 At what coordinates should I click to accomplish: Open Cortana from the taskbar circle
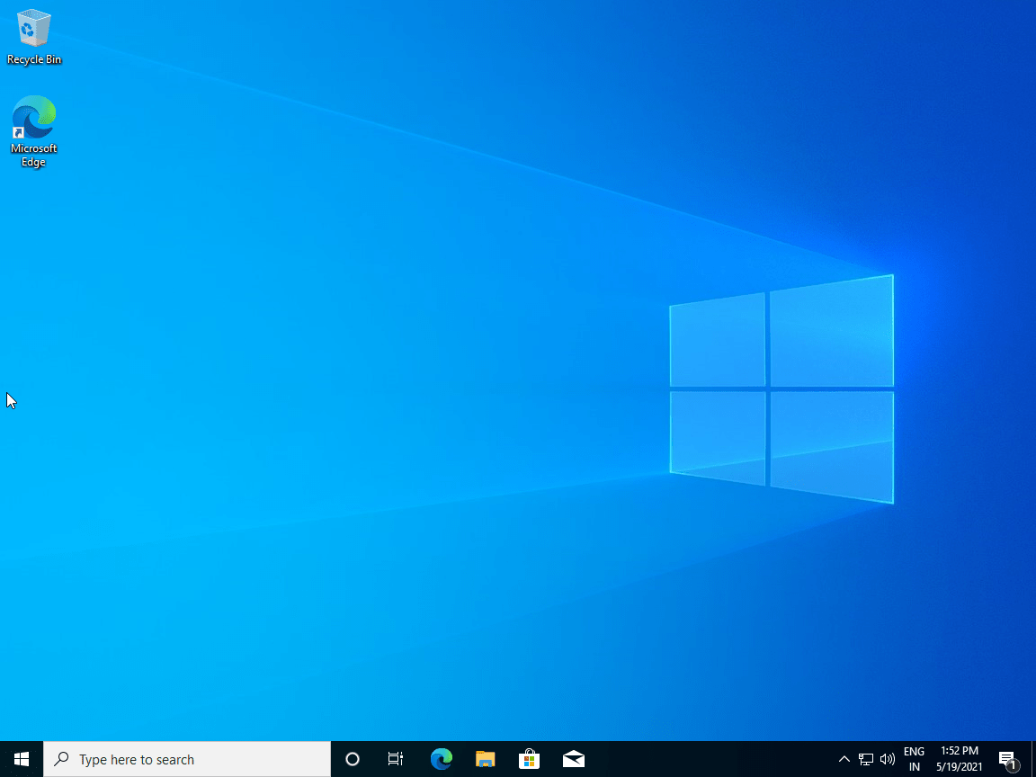353,759
